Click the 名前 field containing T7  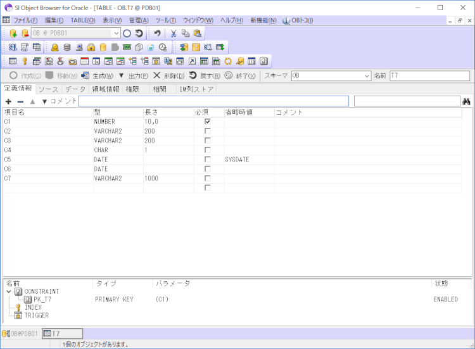pyautogui.click(x=429, y=76)
